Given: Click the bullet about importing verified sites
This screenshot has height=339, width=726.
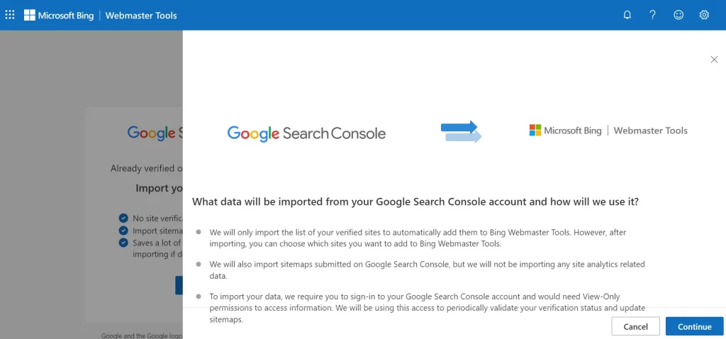Looking at the screenshot, I should 418,238.
